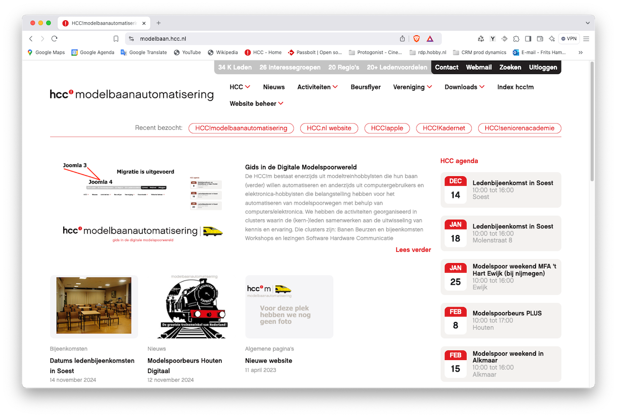Open the YouTube bookmark
Image resolution: width=617 pixels, height=417 pixels.
[187, 52]
